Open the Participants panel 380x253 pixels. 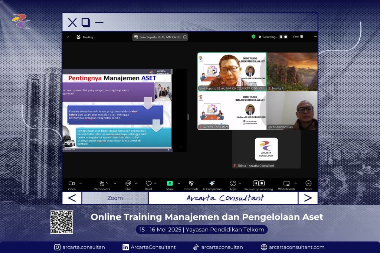102,185
